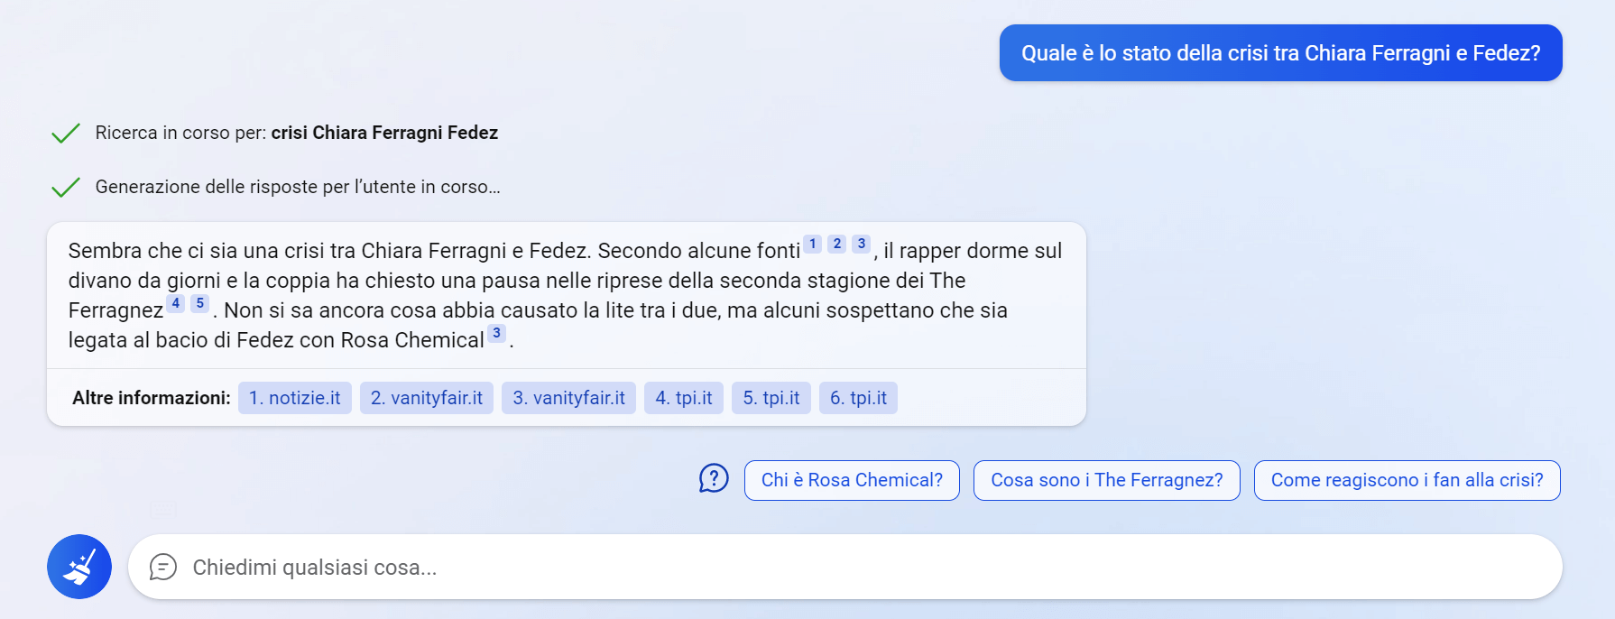
Task: Select suggestion 'Chi è Rosa Chemical?'
Action: [852, 480]
